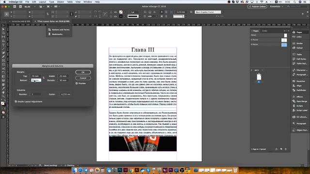Open the Layout menu
This screenshot has width=310, height=174.
[x=42, y=2]
